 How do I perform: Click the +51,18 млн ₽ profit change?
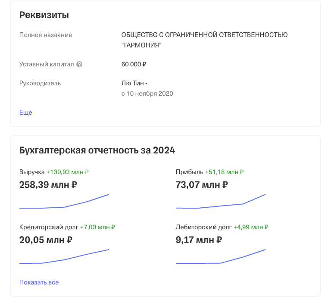224,172
